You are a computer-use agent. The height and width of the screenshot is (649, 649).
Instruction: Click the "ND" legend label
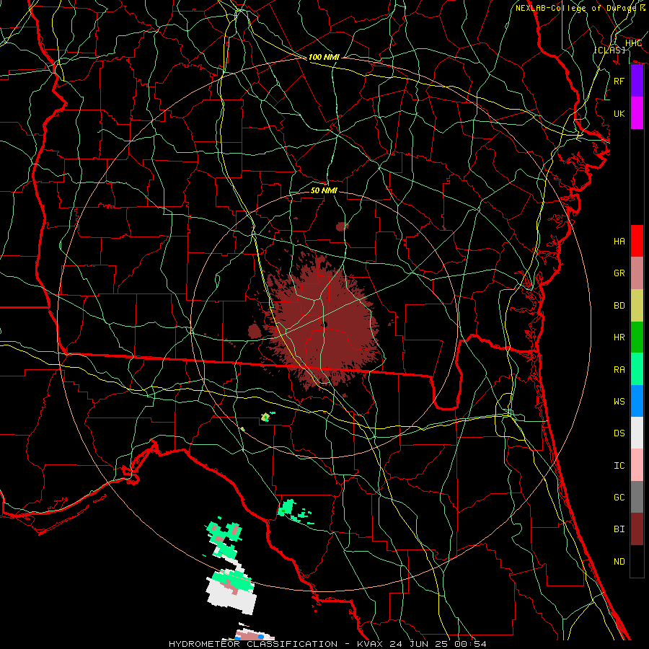pos(619,561)
